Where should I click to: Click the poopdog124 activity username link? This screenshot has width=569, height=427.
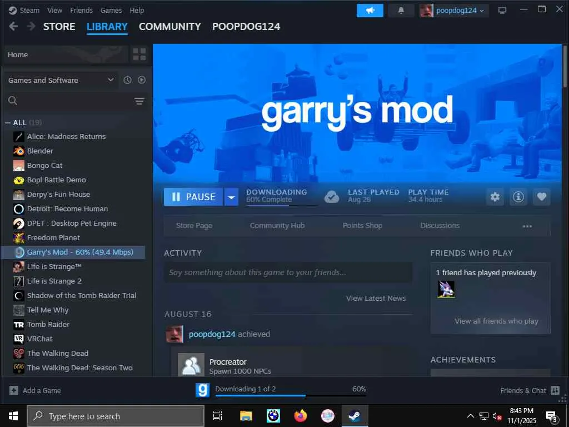point(212,334)
